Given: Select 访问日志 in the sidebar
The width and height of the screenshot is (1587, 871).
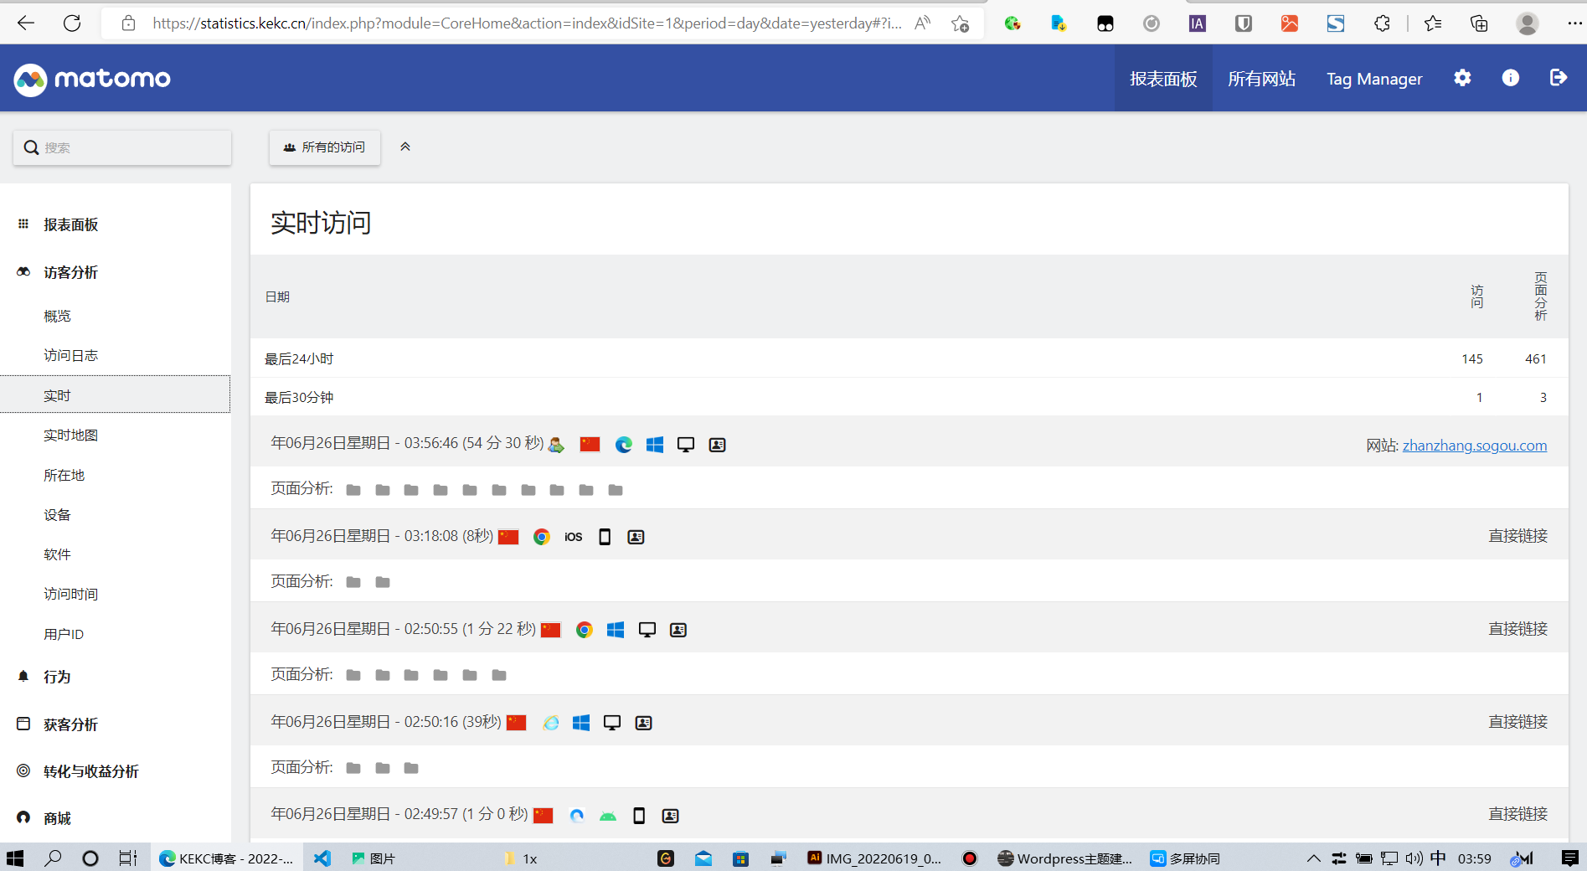Looking at the screenshot, I should (70, 355).
